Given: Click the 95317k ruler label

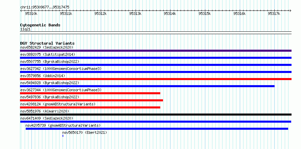Looking at the screenshot, I should (x=274, y=14).
